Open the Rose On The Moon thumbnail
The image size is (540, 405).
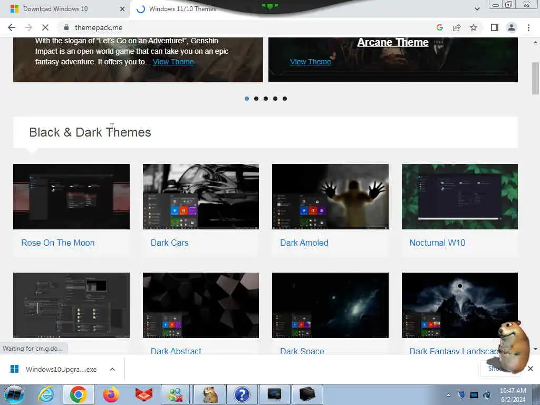point(71,197)
